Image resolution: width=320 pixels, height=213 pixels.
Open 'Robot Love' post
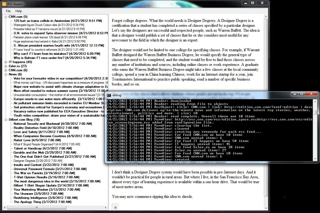[37, 140]
